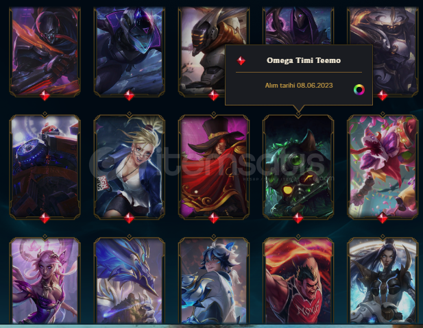Image resolution: width=423 pixels, height=328 pixels.
Task: Select the Noxus jersey Darius skin card
Action: pyautogui.click(x=298, y=280)
